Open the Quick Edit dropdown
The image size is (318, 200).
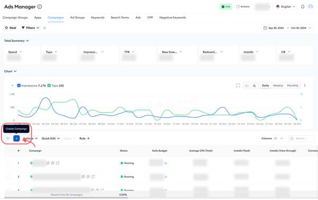tap(51, 138)
